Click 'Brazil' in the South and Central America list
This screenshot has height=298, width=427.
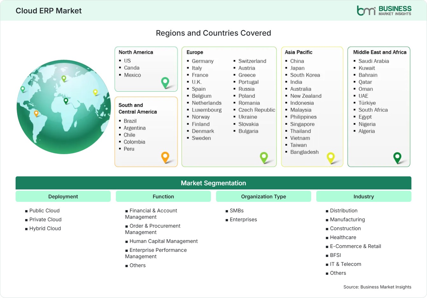130,121
